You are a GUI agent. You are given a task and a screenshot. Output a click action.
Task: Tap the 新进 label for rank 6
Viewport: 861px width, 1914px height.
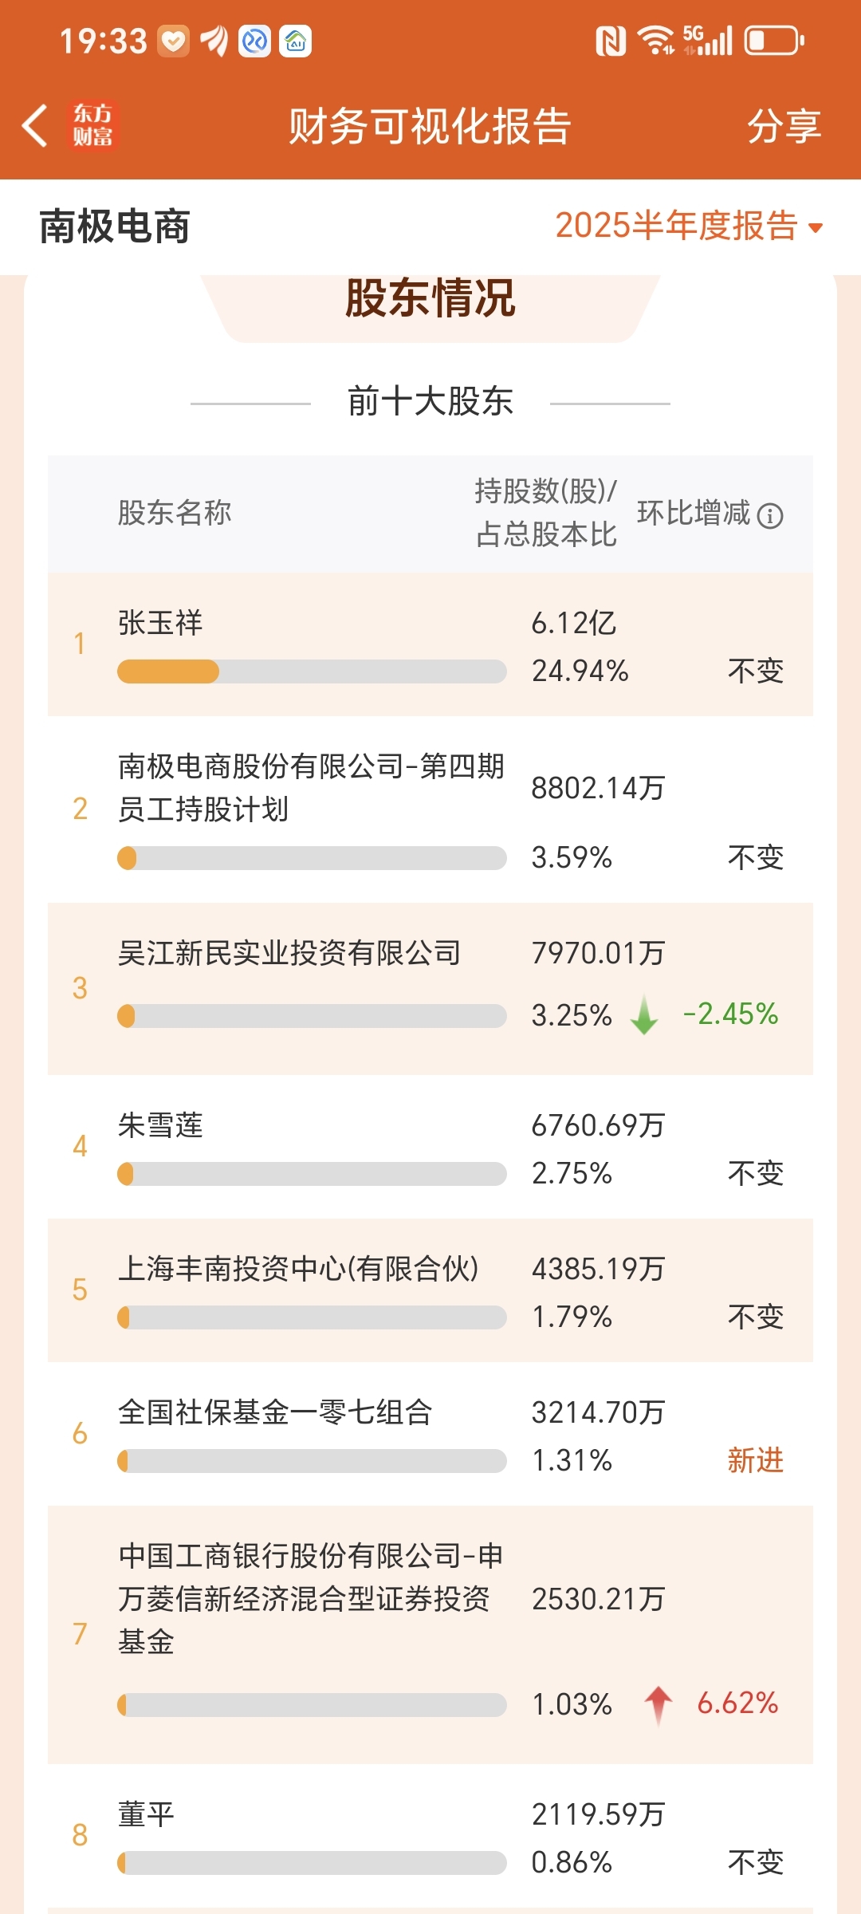click(756, 1460)
